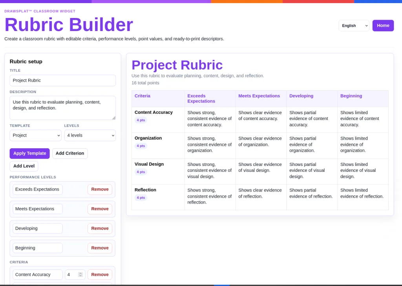Click the Visual Design row label
Image resolution: width=402 pixels, height=286 pixels.
pos(149,164)
